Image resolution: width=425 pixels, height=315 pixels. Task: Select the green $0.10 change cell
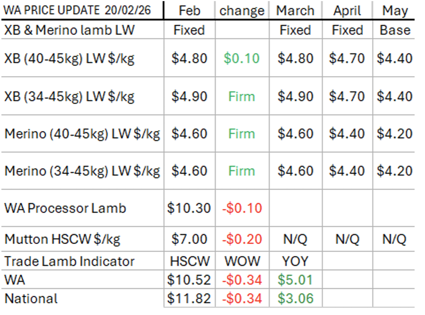click(242, 58)
